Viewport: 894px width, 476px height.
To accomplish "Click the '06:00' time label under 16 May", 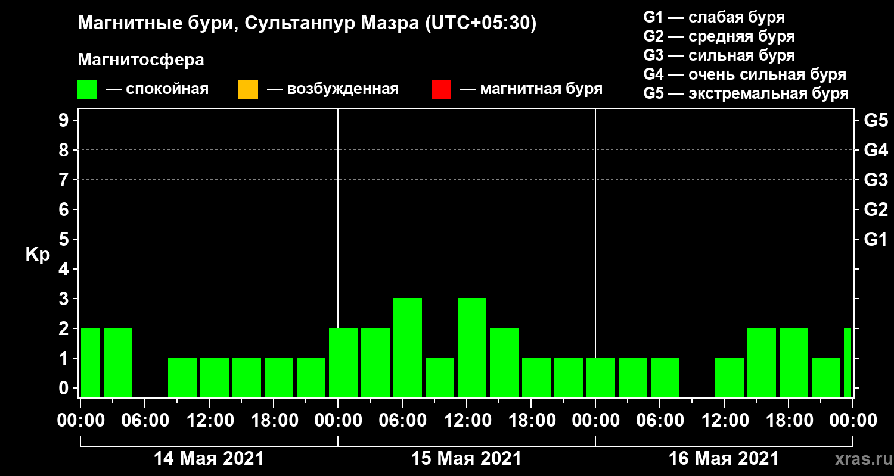I will click(659, 421).
